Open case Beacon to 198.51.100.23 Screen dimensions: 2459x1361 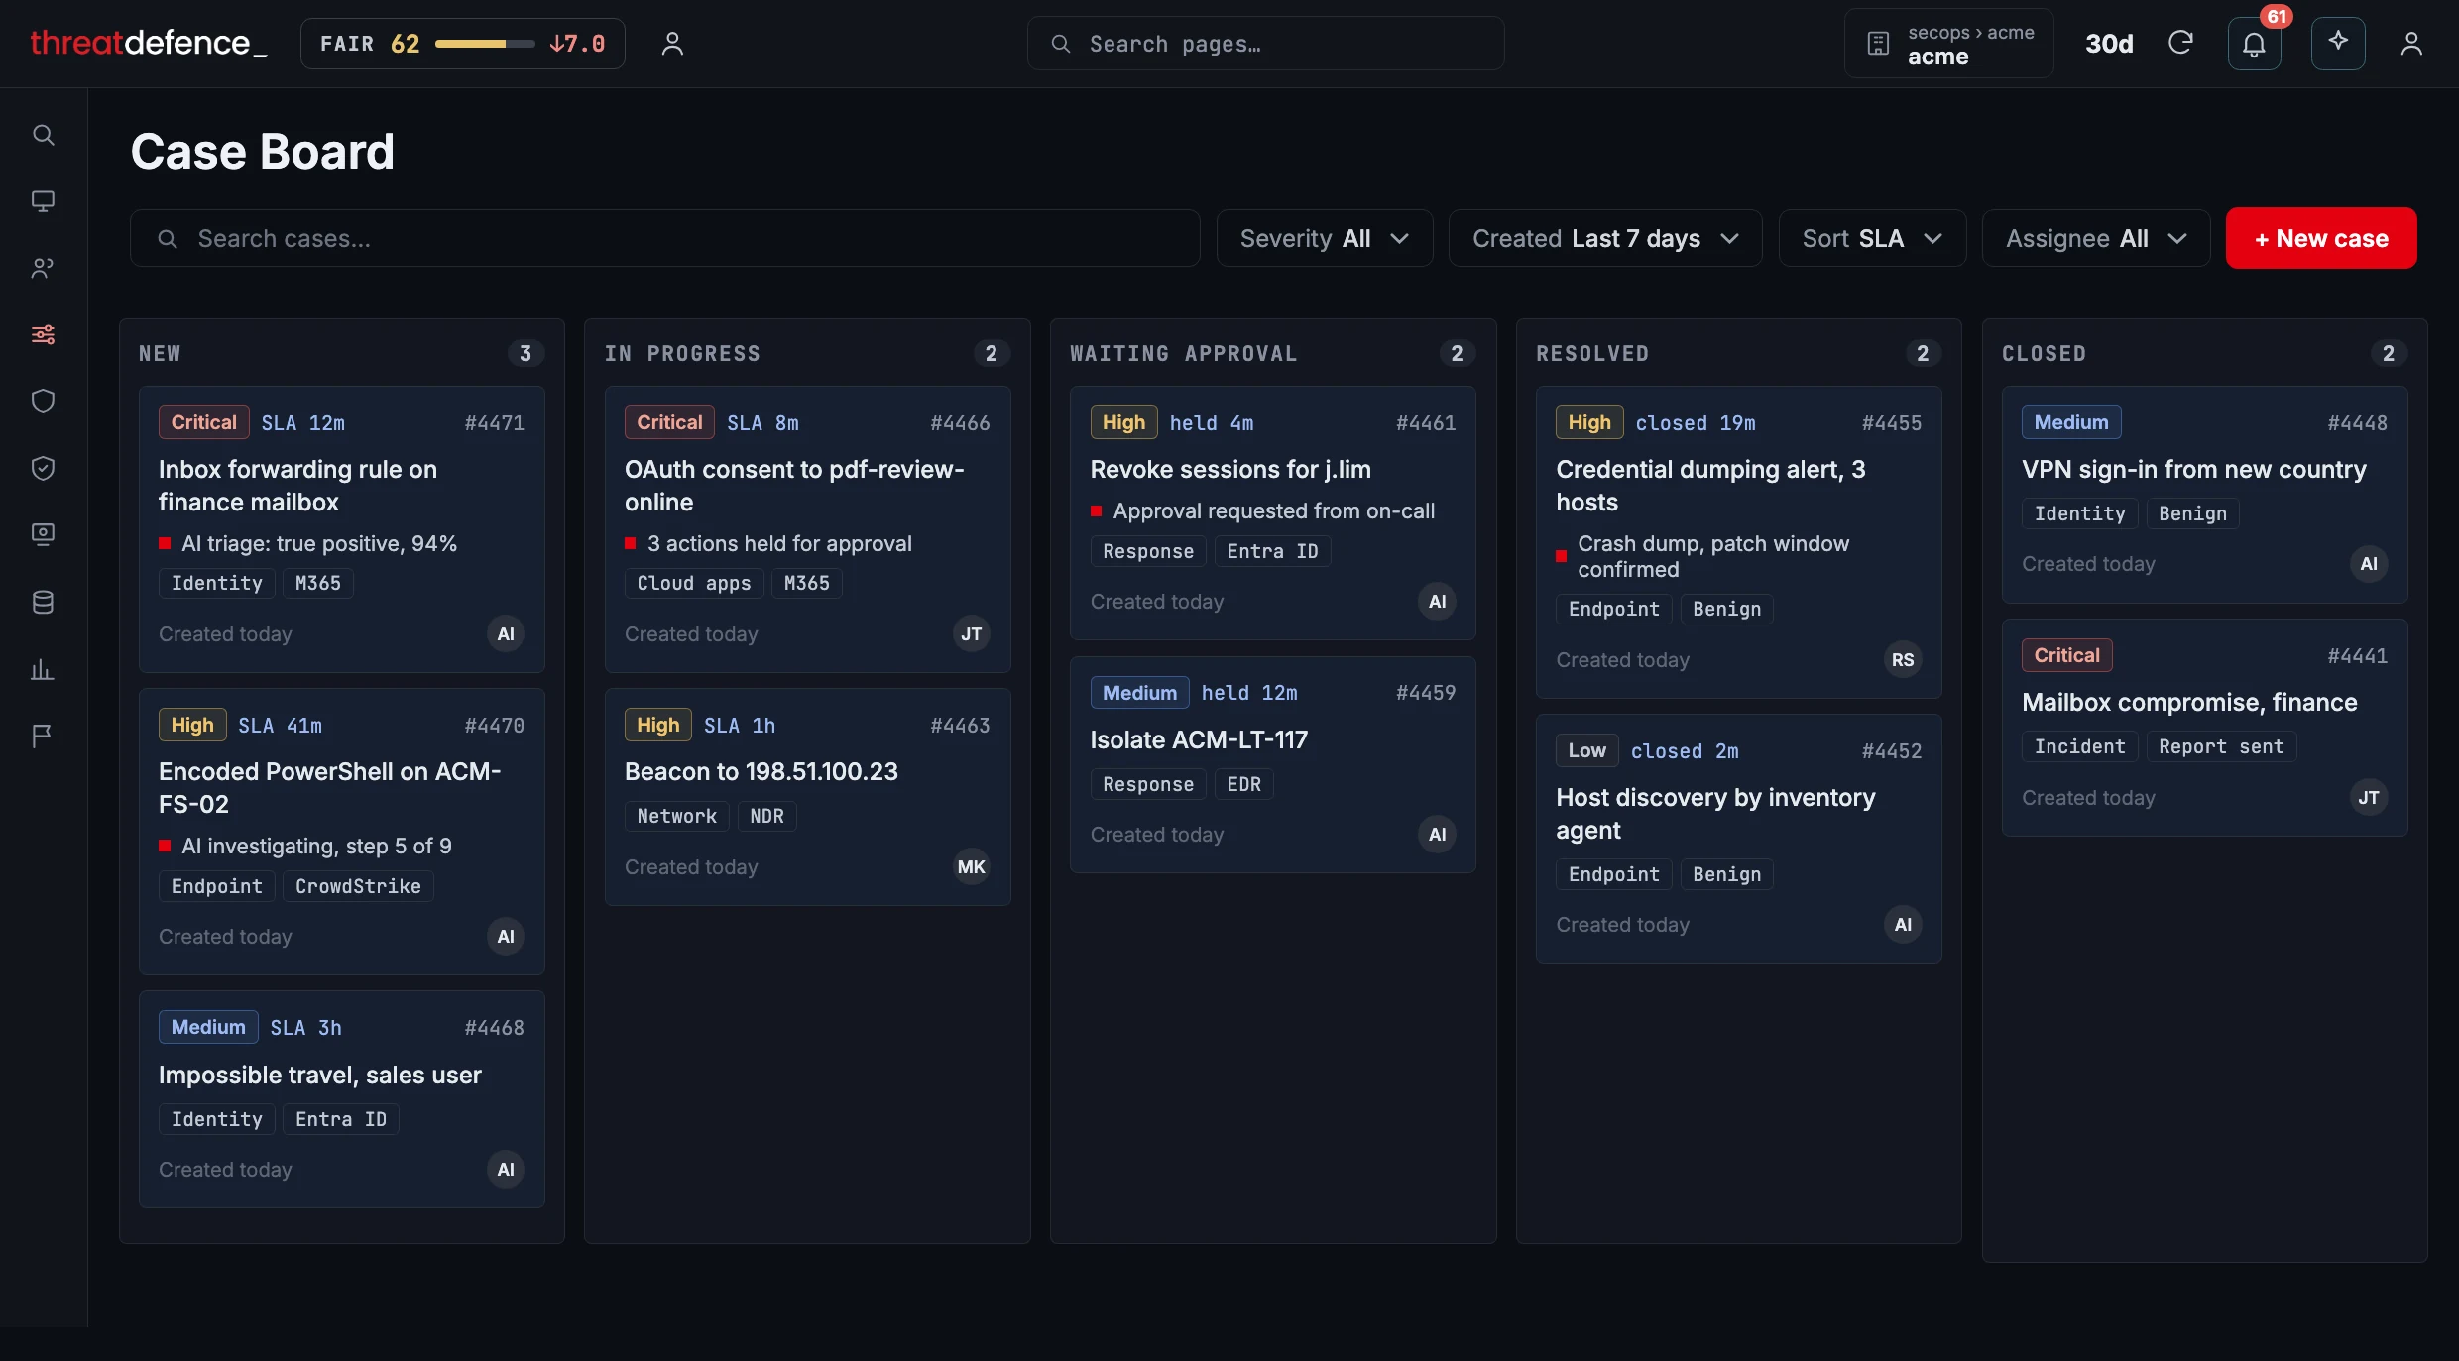pyautogui.click(x=808, y=797)
